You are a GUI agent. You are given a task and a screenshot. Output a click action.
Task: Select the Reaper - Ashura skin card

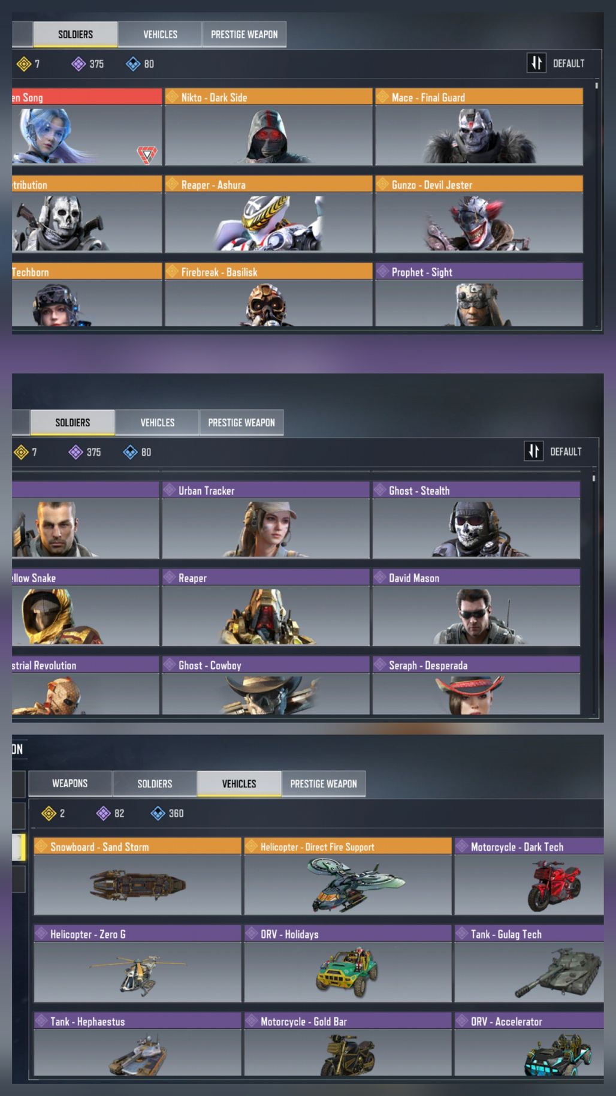268,214
